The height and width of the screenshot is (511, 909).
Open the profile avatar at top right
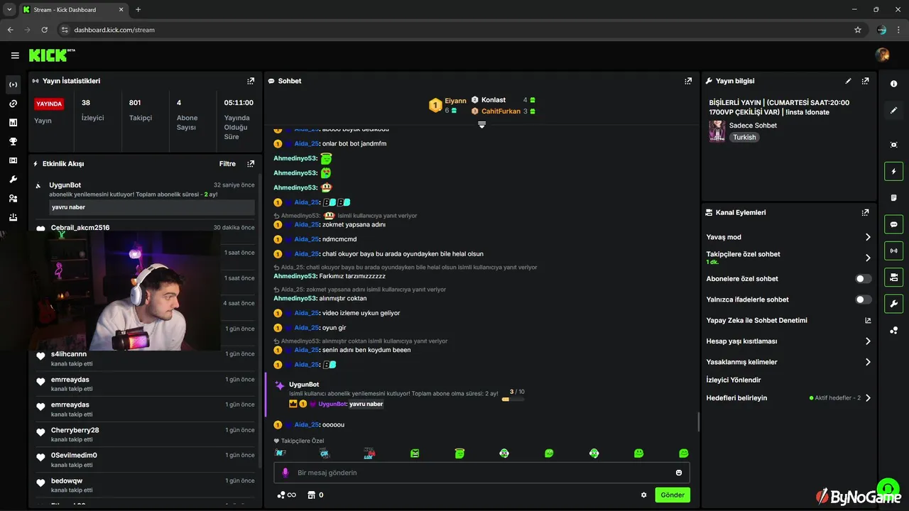[882, 55]
